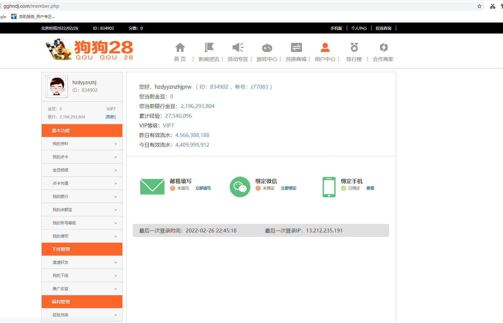Open the 我的银行 sidebar item
503x323 pixels.
pyautogui.click(x=82, y=197)
